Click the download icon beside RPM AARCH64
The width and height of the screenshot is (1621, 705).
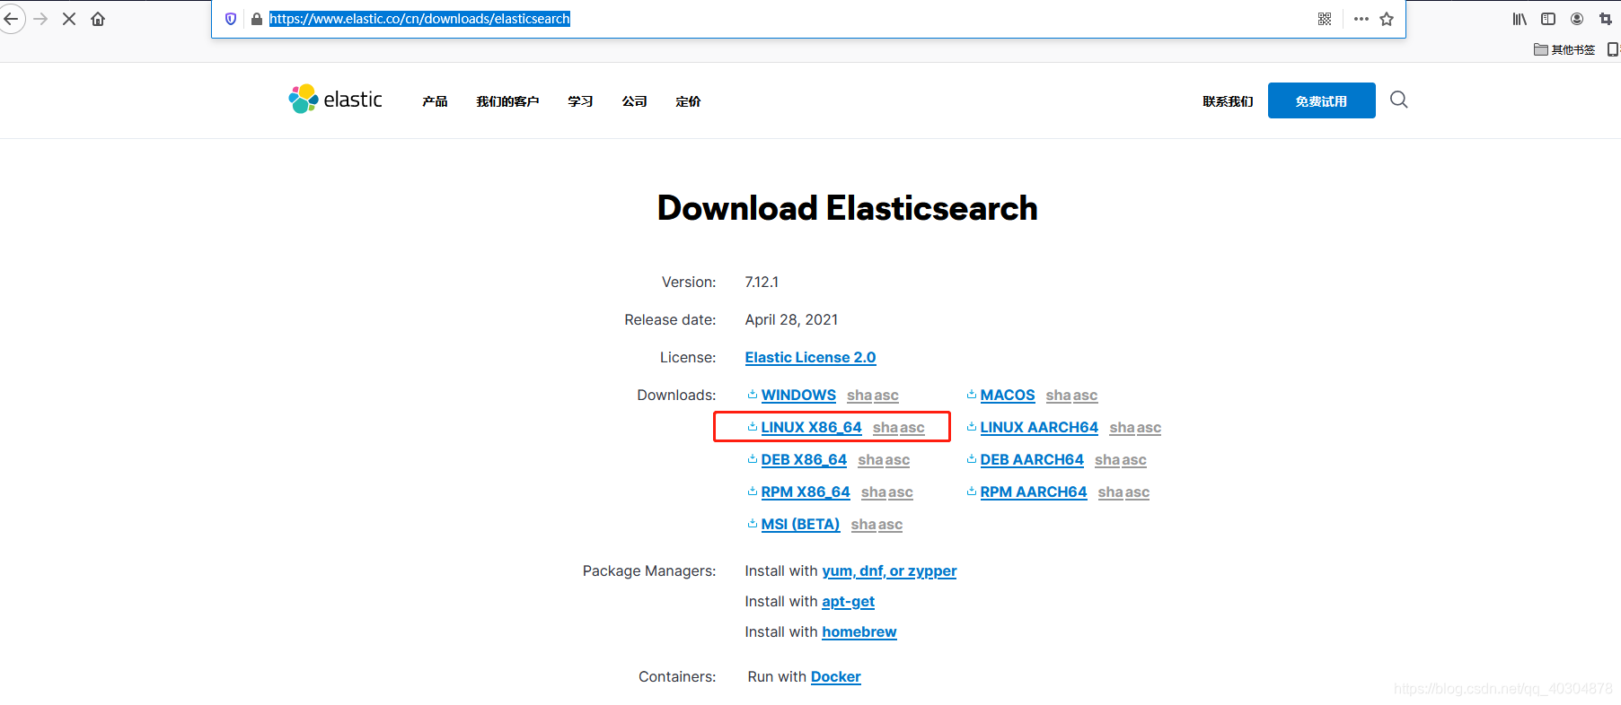[972, 491]
